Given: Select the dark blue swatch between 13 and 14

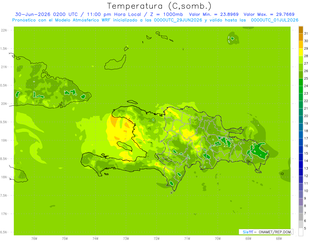Looking at the screenshot, I should tap(301, 165).
